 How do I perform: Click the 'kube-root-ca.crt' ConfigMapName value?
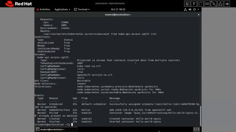pos(89,66)
